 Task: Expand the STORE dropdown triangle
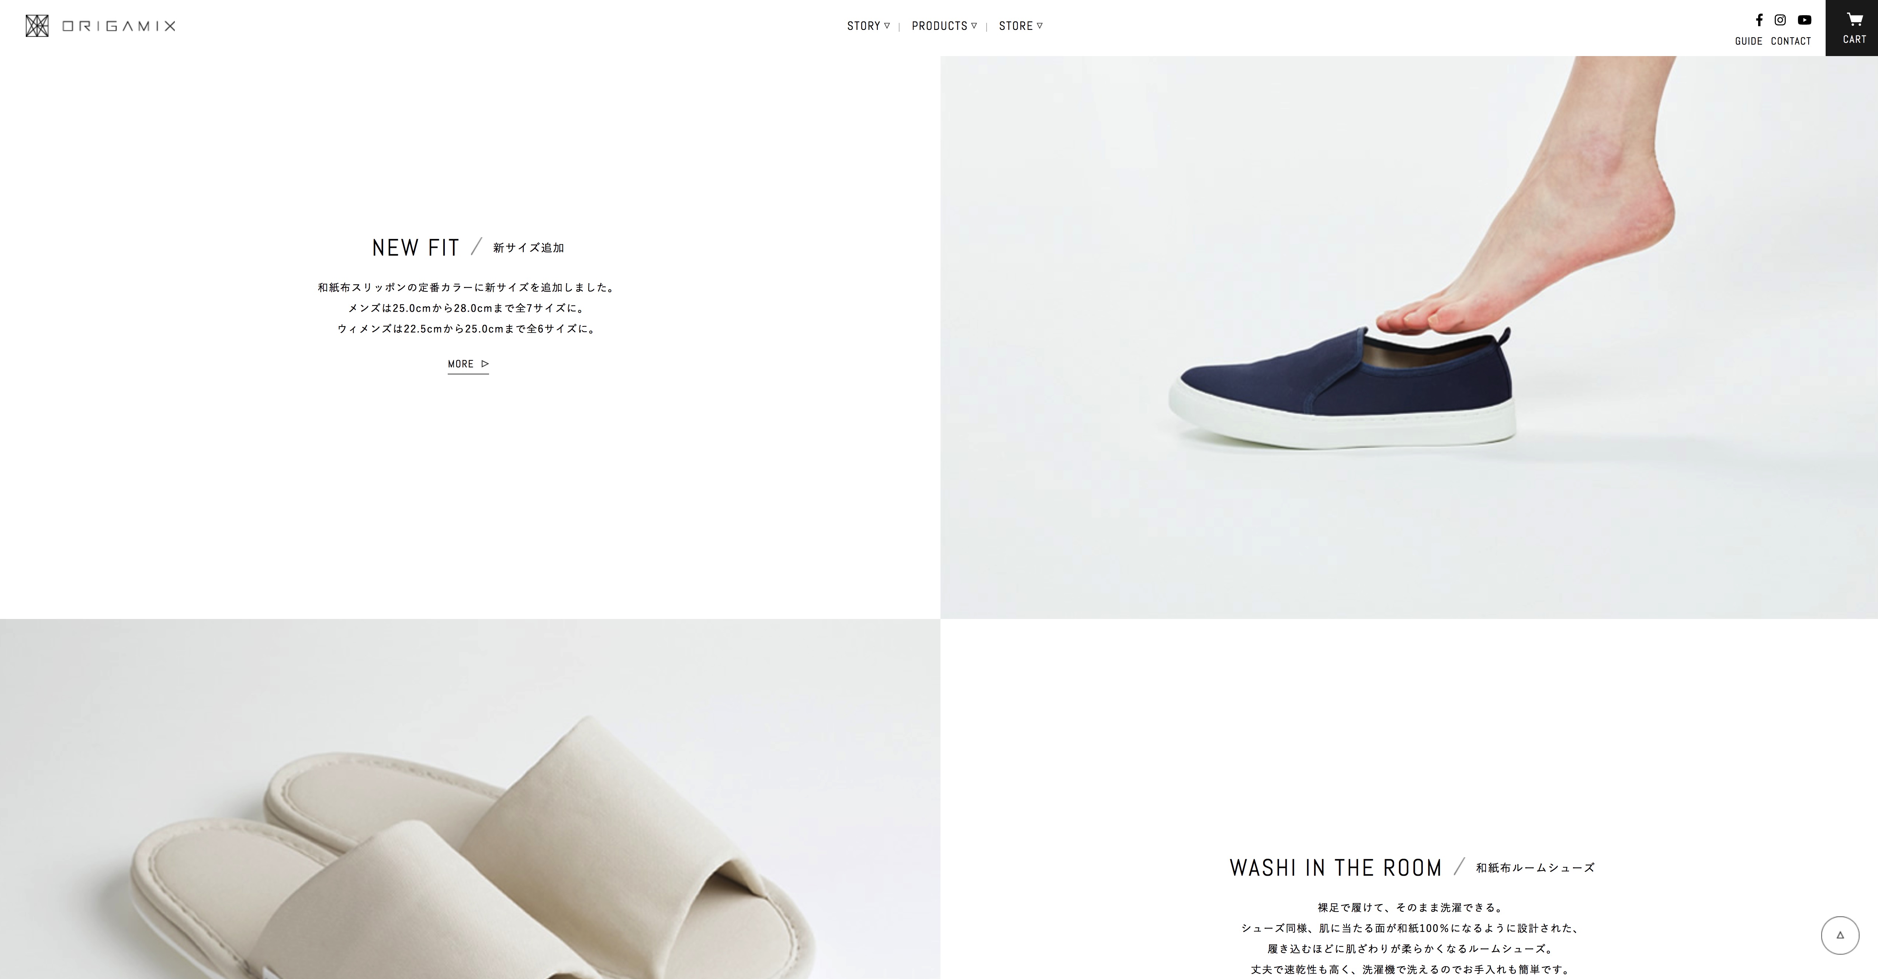[1040, 25]
